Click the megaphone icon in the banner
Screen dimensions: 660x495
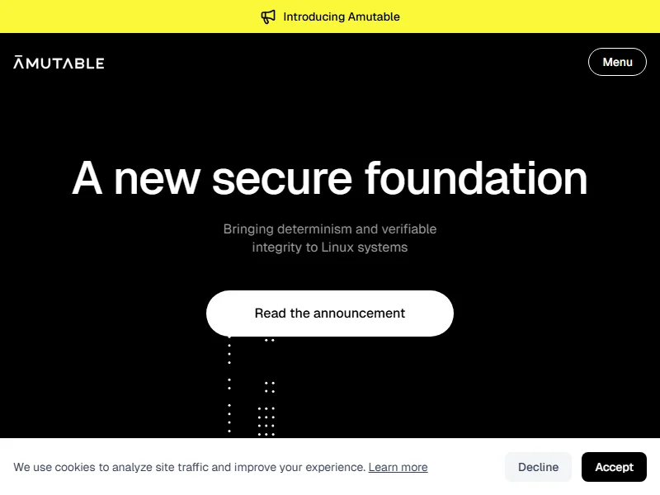268,16
